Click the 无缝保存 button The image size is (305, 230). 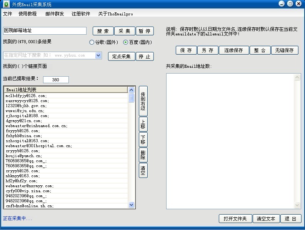pos(285,50)
